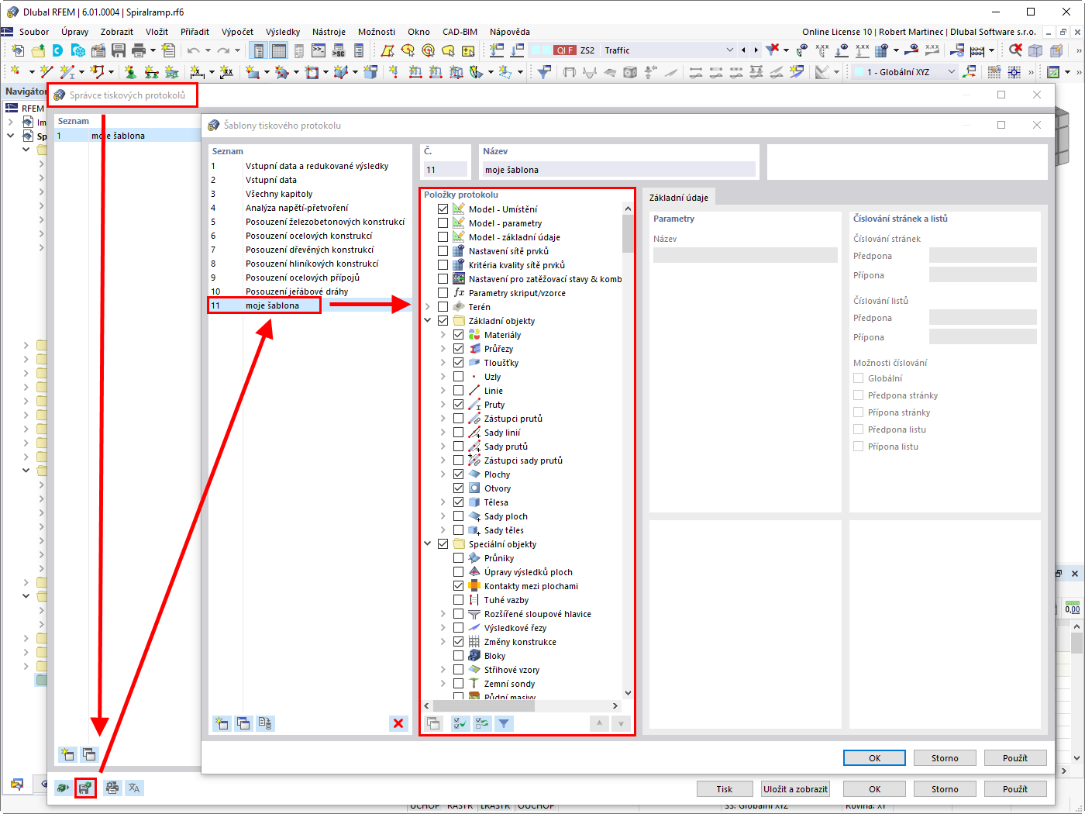1085x814 pixels.
Task: Save current protocol as template
Action: click(x=84, y=788)
